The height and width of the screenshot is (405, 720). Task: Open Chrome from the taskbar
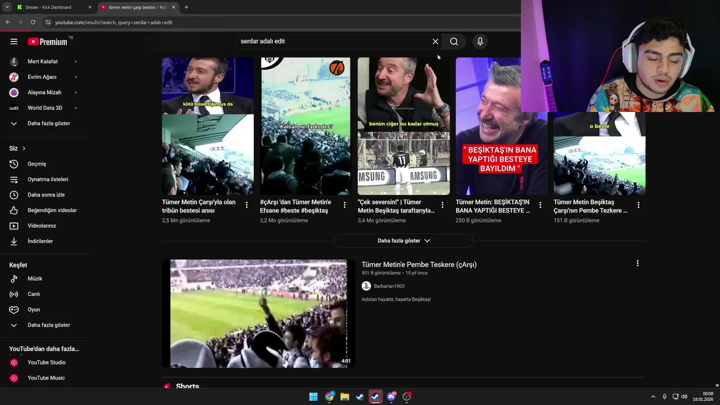pyautogui.click(x=329, y=397)
